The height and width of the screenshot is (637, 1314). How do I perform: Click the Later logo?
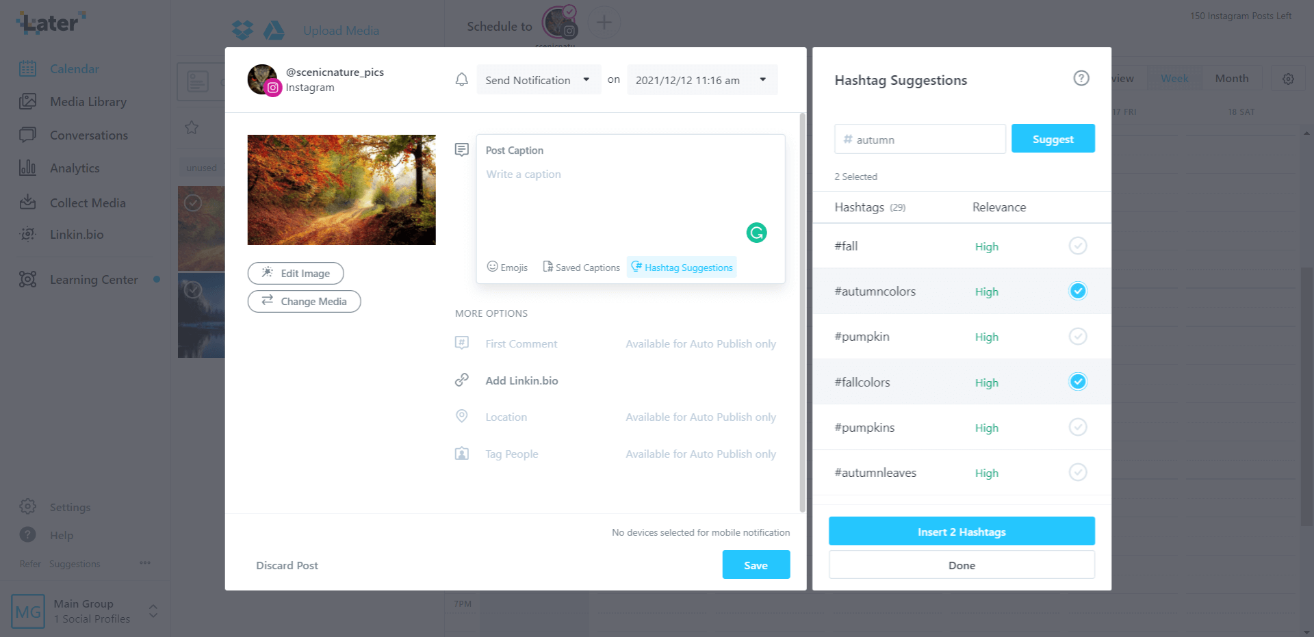(x=51, y=23)
